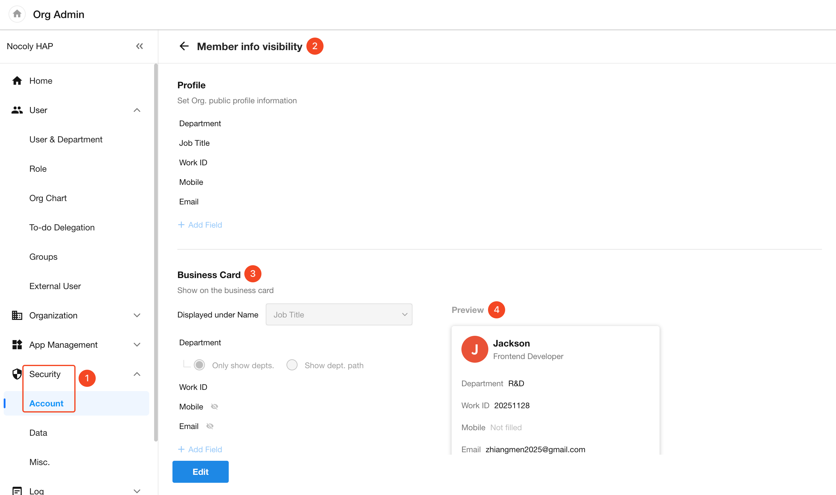
Task: Expand the Organization section chevron
Action: point(137,315)
